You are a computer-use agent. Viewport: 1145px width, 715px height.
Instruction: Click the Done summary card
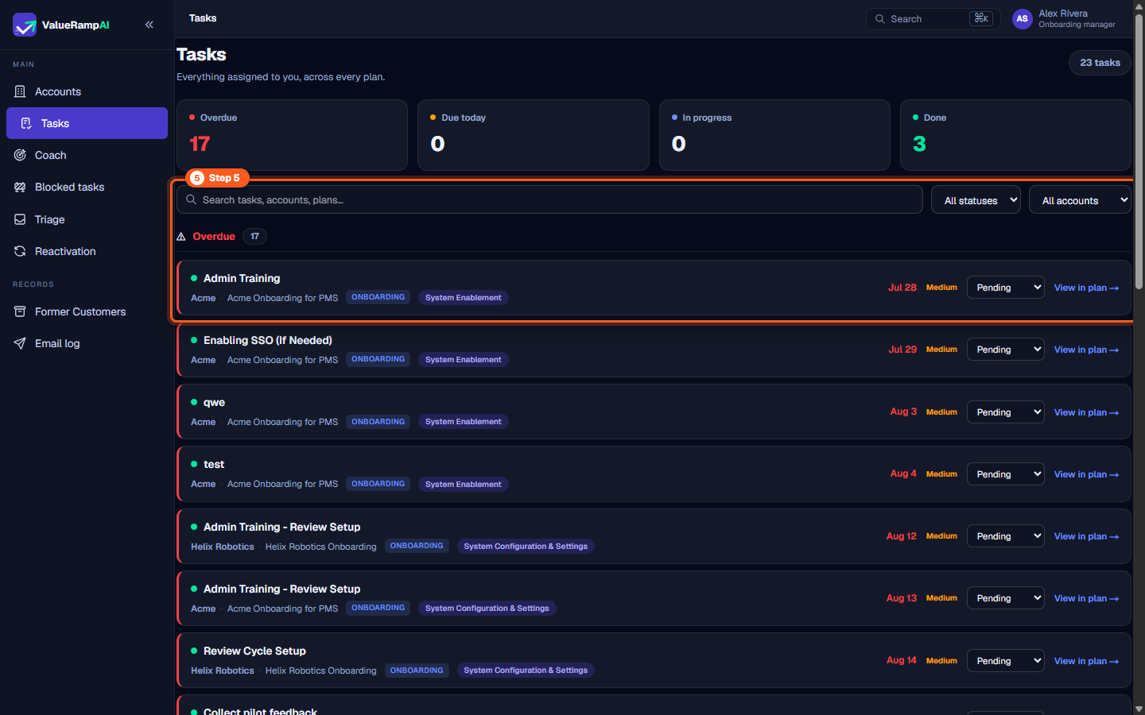pos(1015,135)
